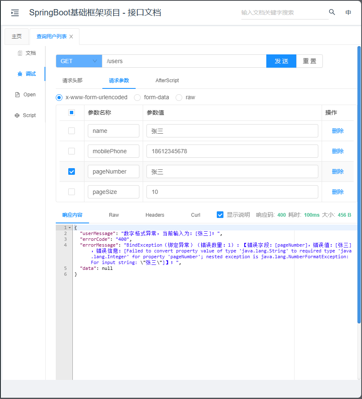This screenshot has height=399, width=362.
Task: Disable the 显示说明 checkbox
Action: (220, 215)
